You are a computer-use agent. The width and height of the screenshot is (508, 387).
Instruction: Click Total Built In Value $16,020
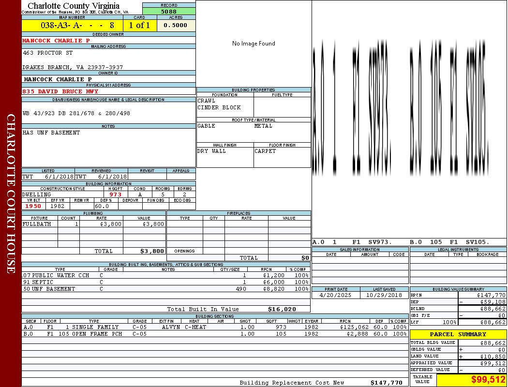(231, 309)
